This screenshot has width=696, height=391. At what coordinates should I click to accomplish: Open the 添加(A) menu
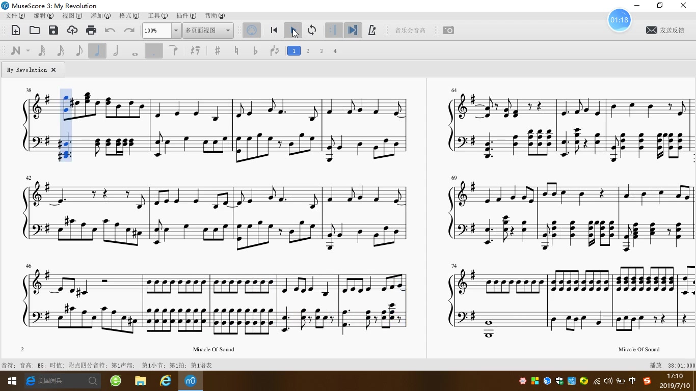tap(100, 16)
